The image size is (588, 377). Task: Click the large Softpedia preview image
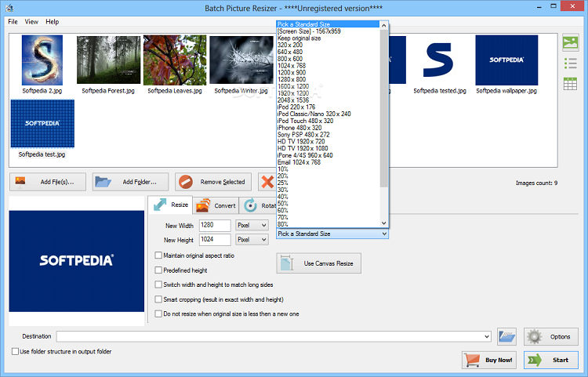[x=77, y=261]
